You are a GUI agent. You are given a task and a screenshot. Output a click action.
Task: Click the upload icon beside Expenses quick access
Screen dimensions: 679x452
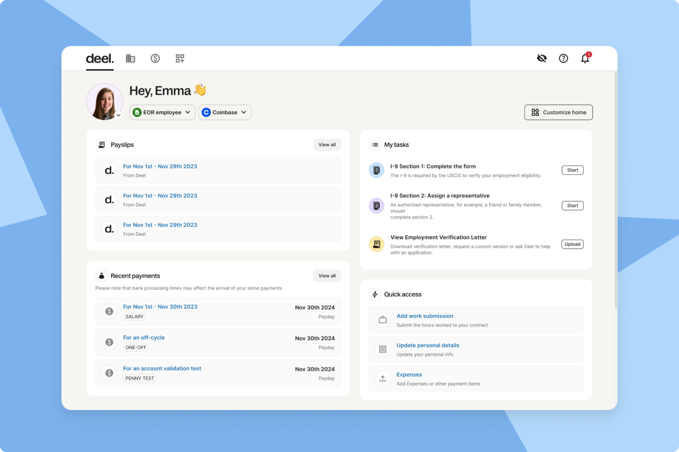pyautogui.click(x=383, y=378)
